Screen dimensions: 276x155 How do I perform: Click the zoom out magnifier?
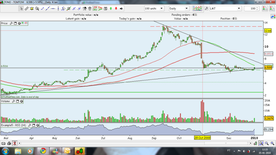click(x=267, y=143)
